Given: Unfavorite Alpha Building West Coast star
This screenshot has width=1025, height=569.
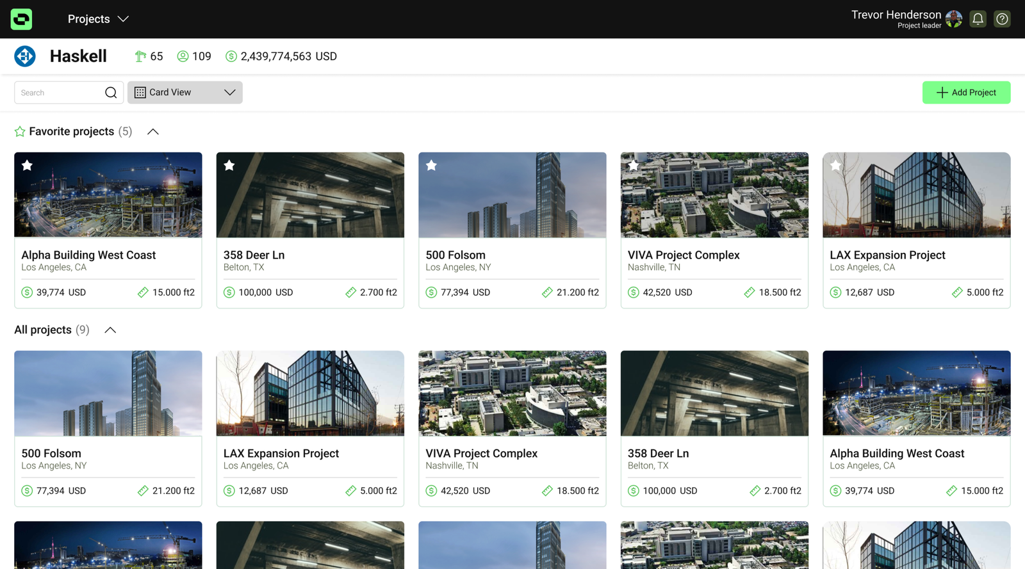Looking at the screenshot, I should pyautogui.click(x=27, y=165).
